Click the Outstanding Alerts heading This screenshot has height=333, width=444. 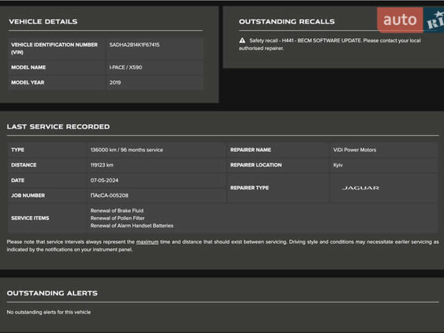[x=52, y=293]
